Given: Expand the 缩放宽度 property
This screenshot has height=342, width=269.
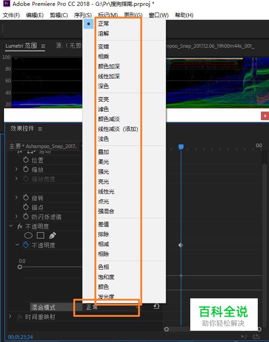Looking at the screenshot, I should coord(16,178).
